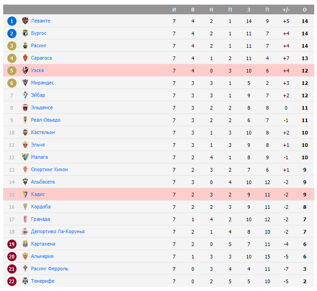The width and height of the screenshot is (317, 291).
Task: Click the Cartagena club crest icon
Action: pos(25,244)
